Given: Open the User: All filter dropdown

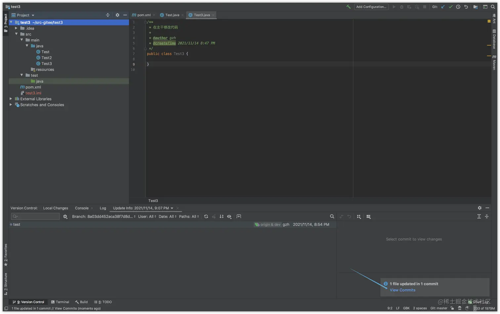Looking at the screenshot, I should [147, 217].
